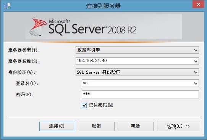Click the red SQL Server logo graphic
Screen dimensions: 207x140
click(38, 26)
